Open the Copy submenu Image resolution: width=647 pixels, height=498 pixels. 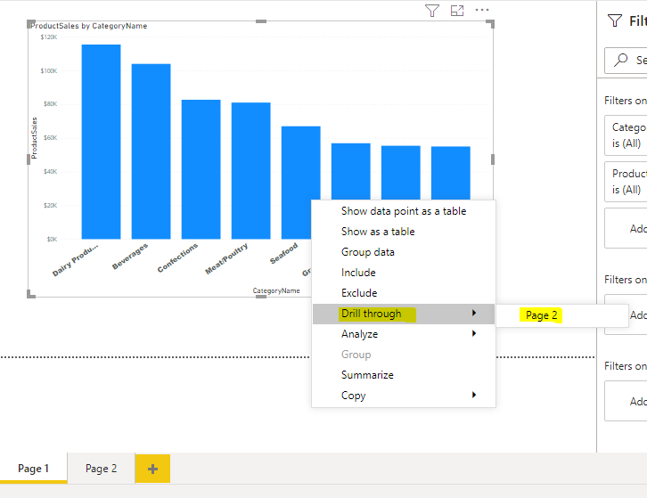404,396
